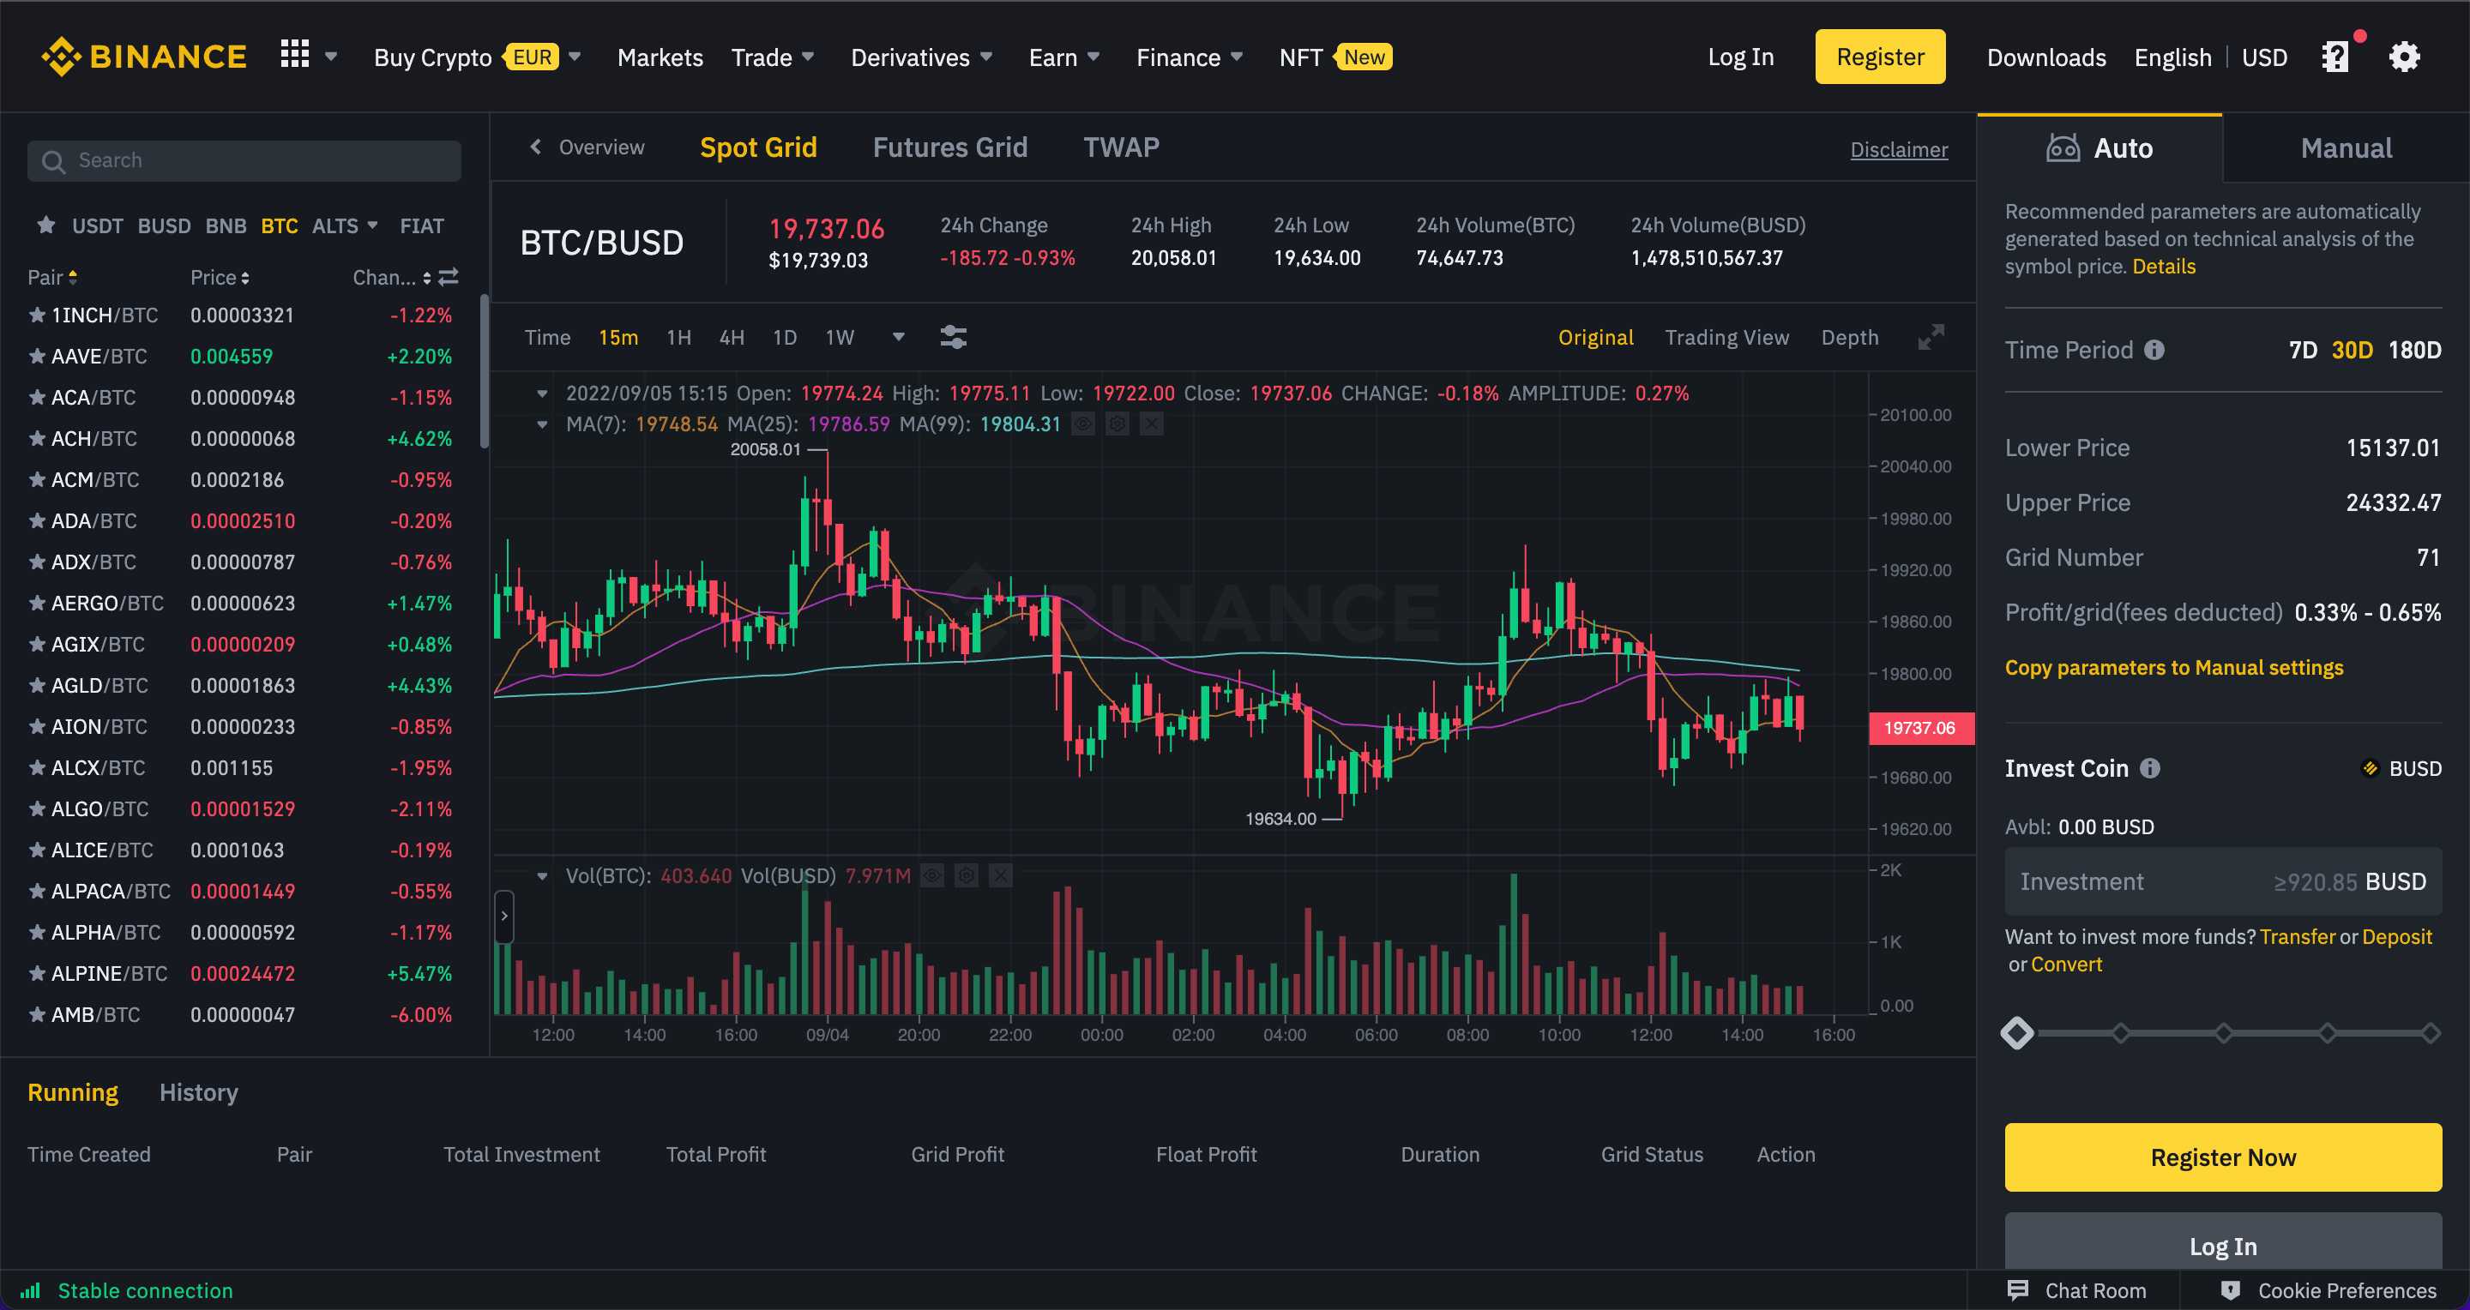The width and height of the screenshot is (2470, 1310).
Task: Click the investment range slider handle
Action: tap(2017, 1033)
